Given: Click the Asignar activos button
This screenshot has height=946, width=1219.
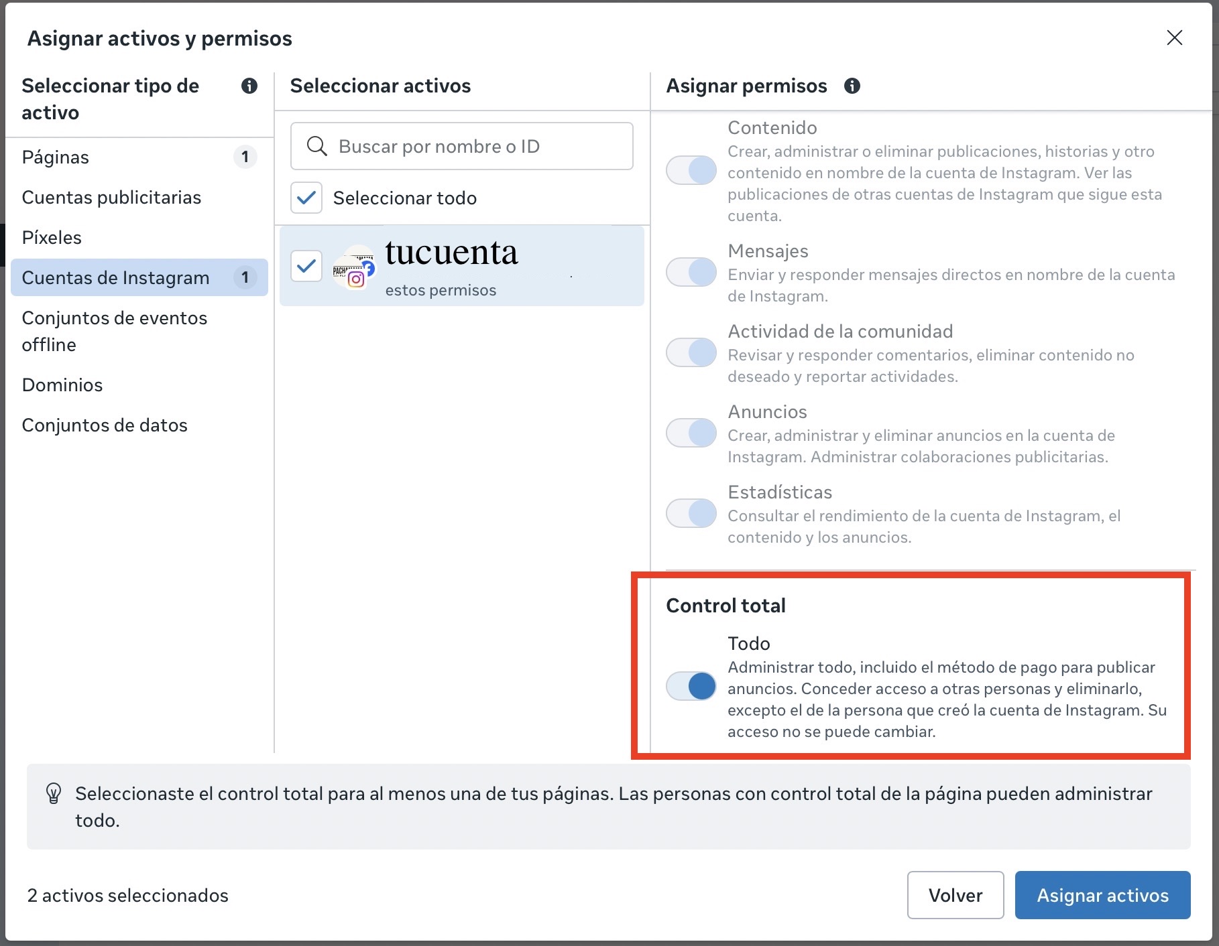Looking at the screenshot, I should pos(1102,895).
